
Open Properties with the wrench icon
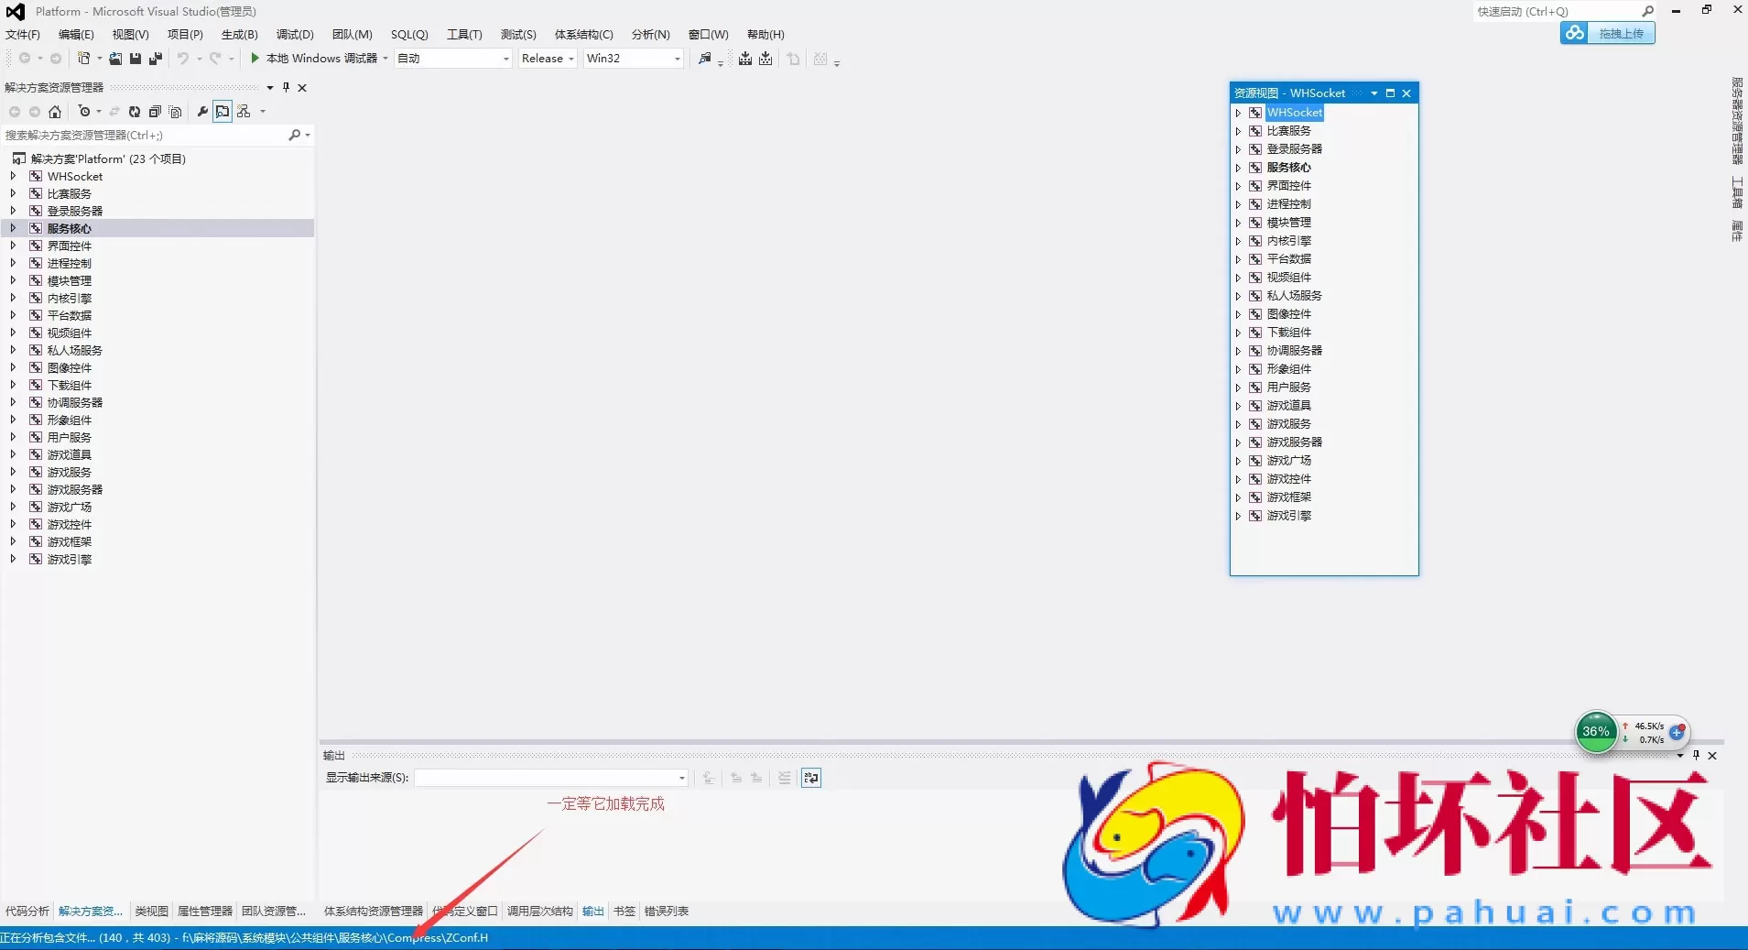202,112
